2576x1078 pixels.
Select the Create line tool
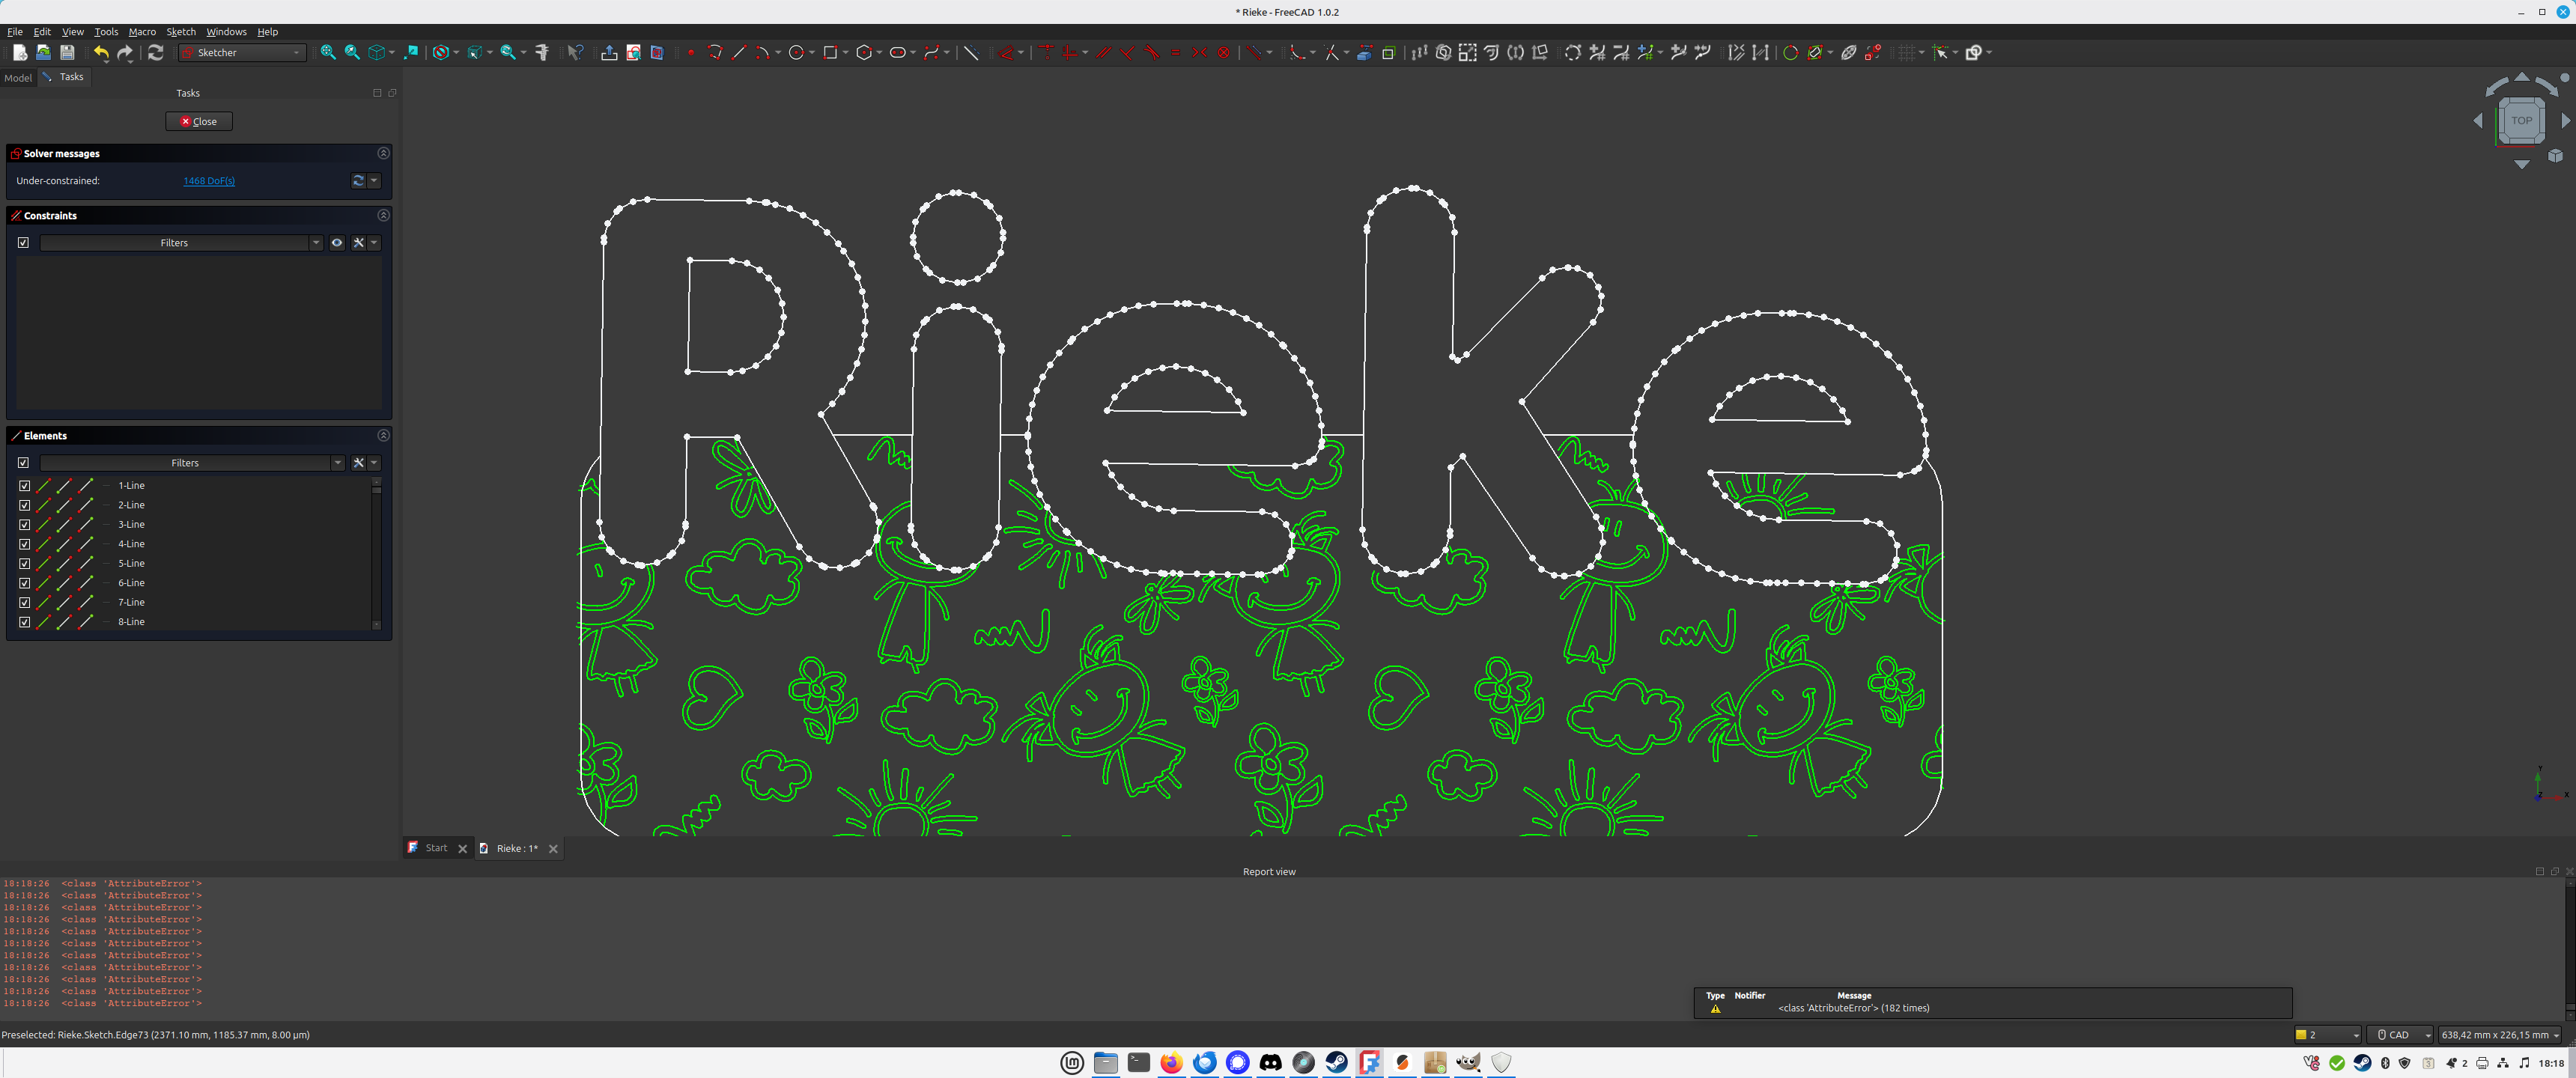point(739,53)
